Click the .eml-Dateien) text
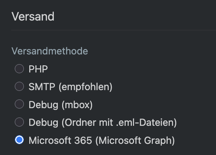Viewport: 216px width, 155px height. click(x=146, y=123)
